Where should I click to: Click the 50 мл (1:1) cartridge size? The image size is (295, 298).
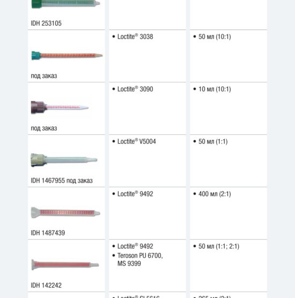pyautogui.click(x=213, y=142)
